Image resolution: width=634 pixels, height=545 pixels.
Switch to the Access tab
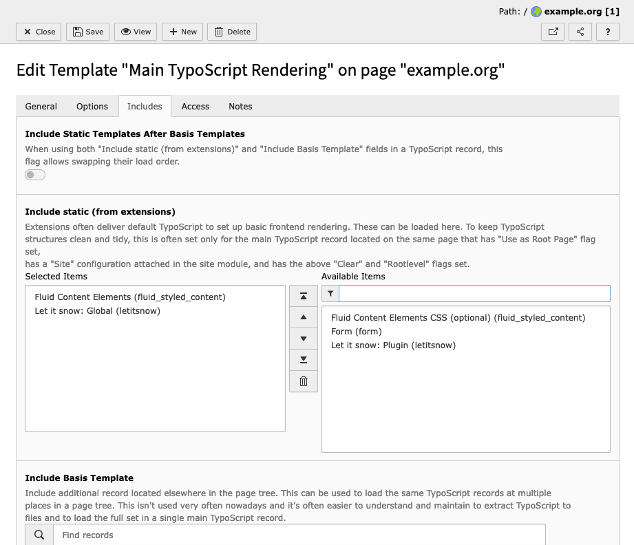click(x=196, y=107)
